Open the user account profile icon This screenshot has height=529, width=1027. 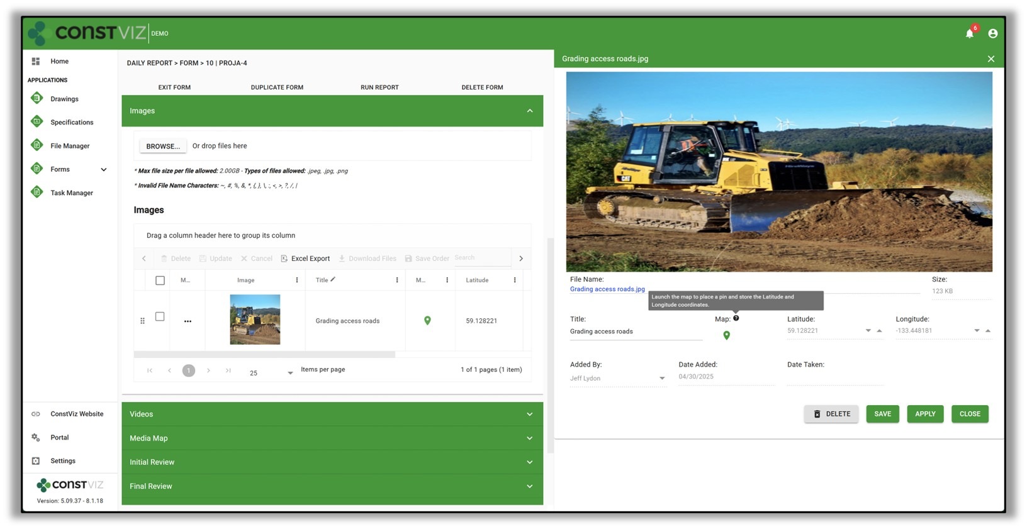(x=992, y=34)
